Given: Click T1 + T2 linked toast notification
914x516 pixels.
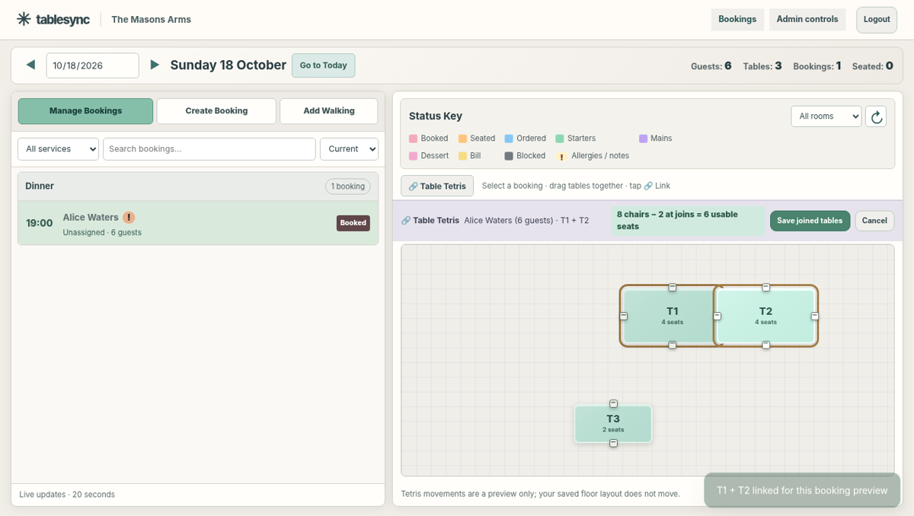Looking at the screenshot, I should pos(802,490).
